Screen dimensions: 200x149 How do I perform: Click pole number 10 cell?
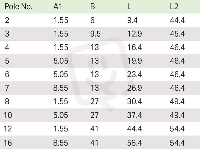pyautogui.click(x=8, y=115)
